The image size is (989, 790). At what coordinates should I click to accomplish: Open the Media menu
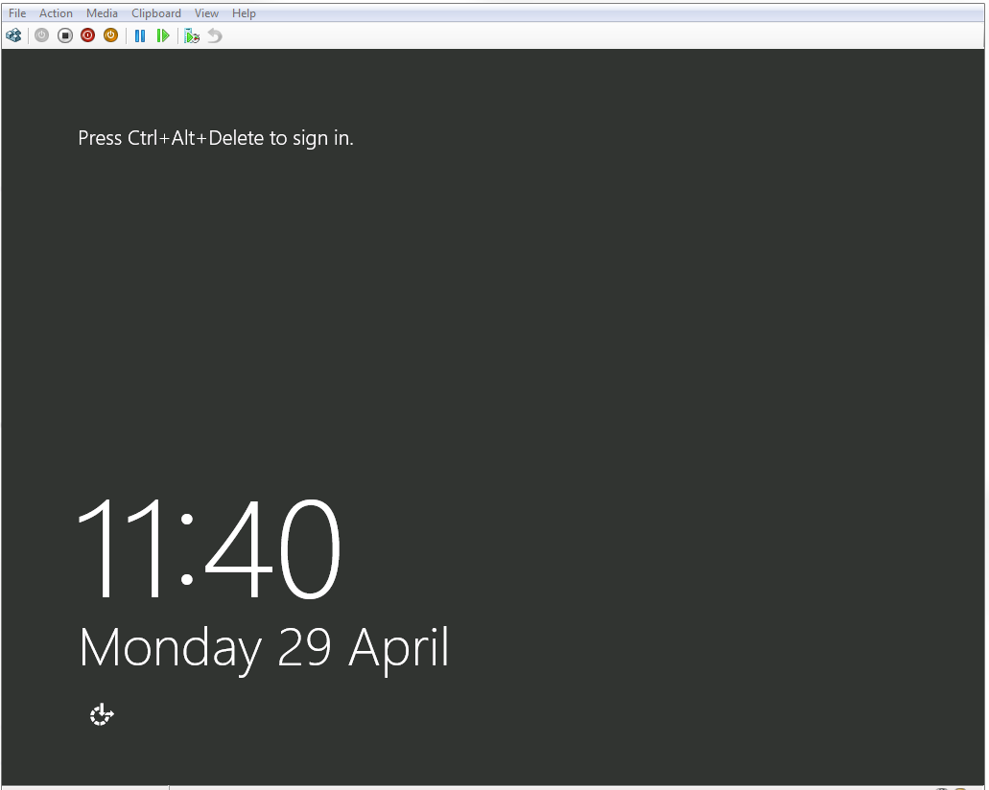[102, 13]
